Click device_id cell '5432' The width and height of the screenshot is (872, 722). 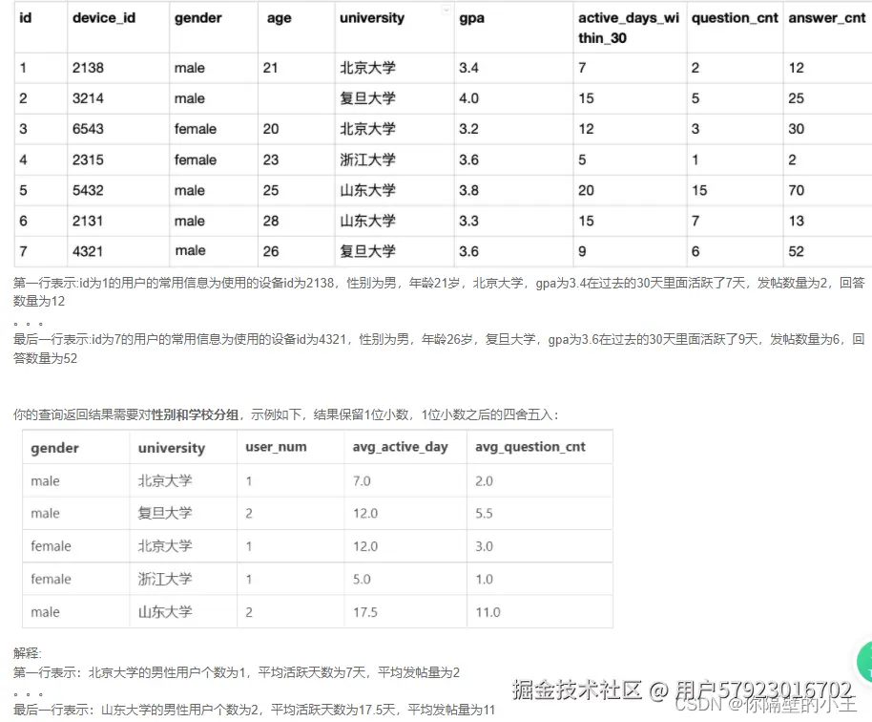click(x=88, y=190)
